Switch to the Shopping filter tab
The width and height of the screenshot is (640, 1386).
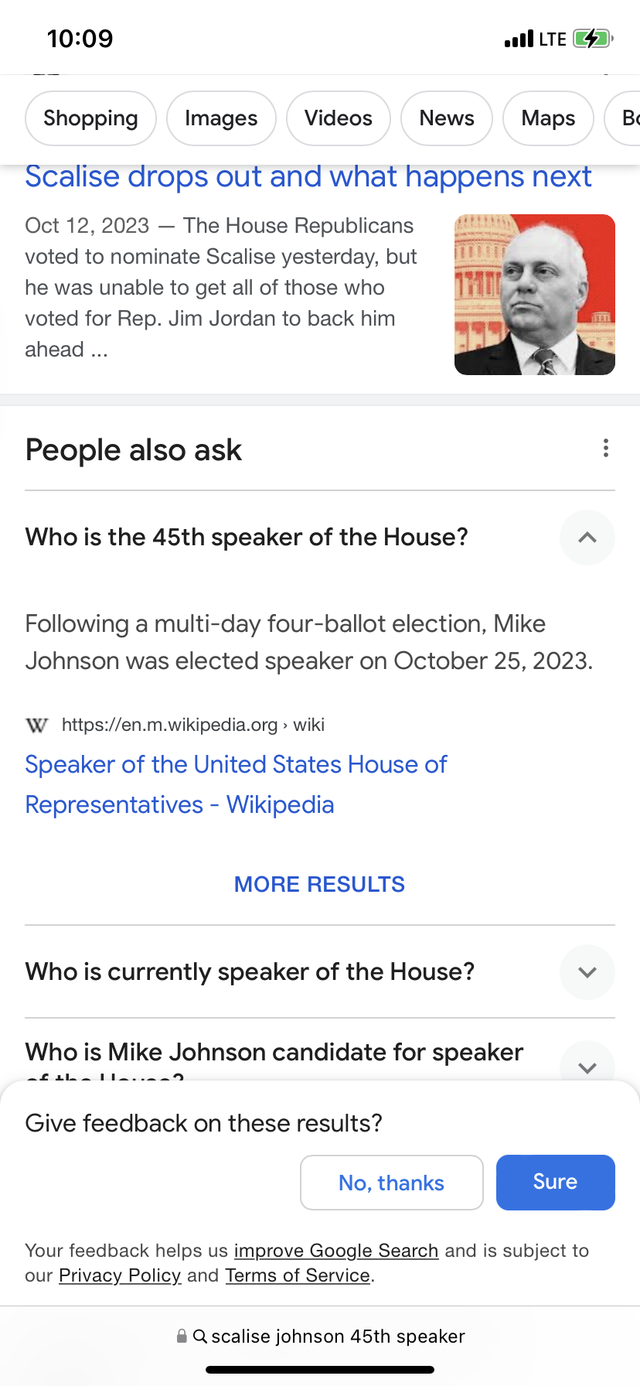coord(90,118)
